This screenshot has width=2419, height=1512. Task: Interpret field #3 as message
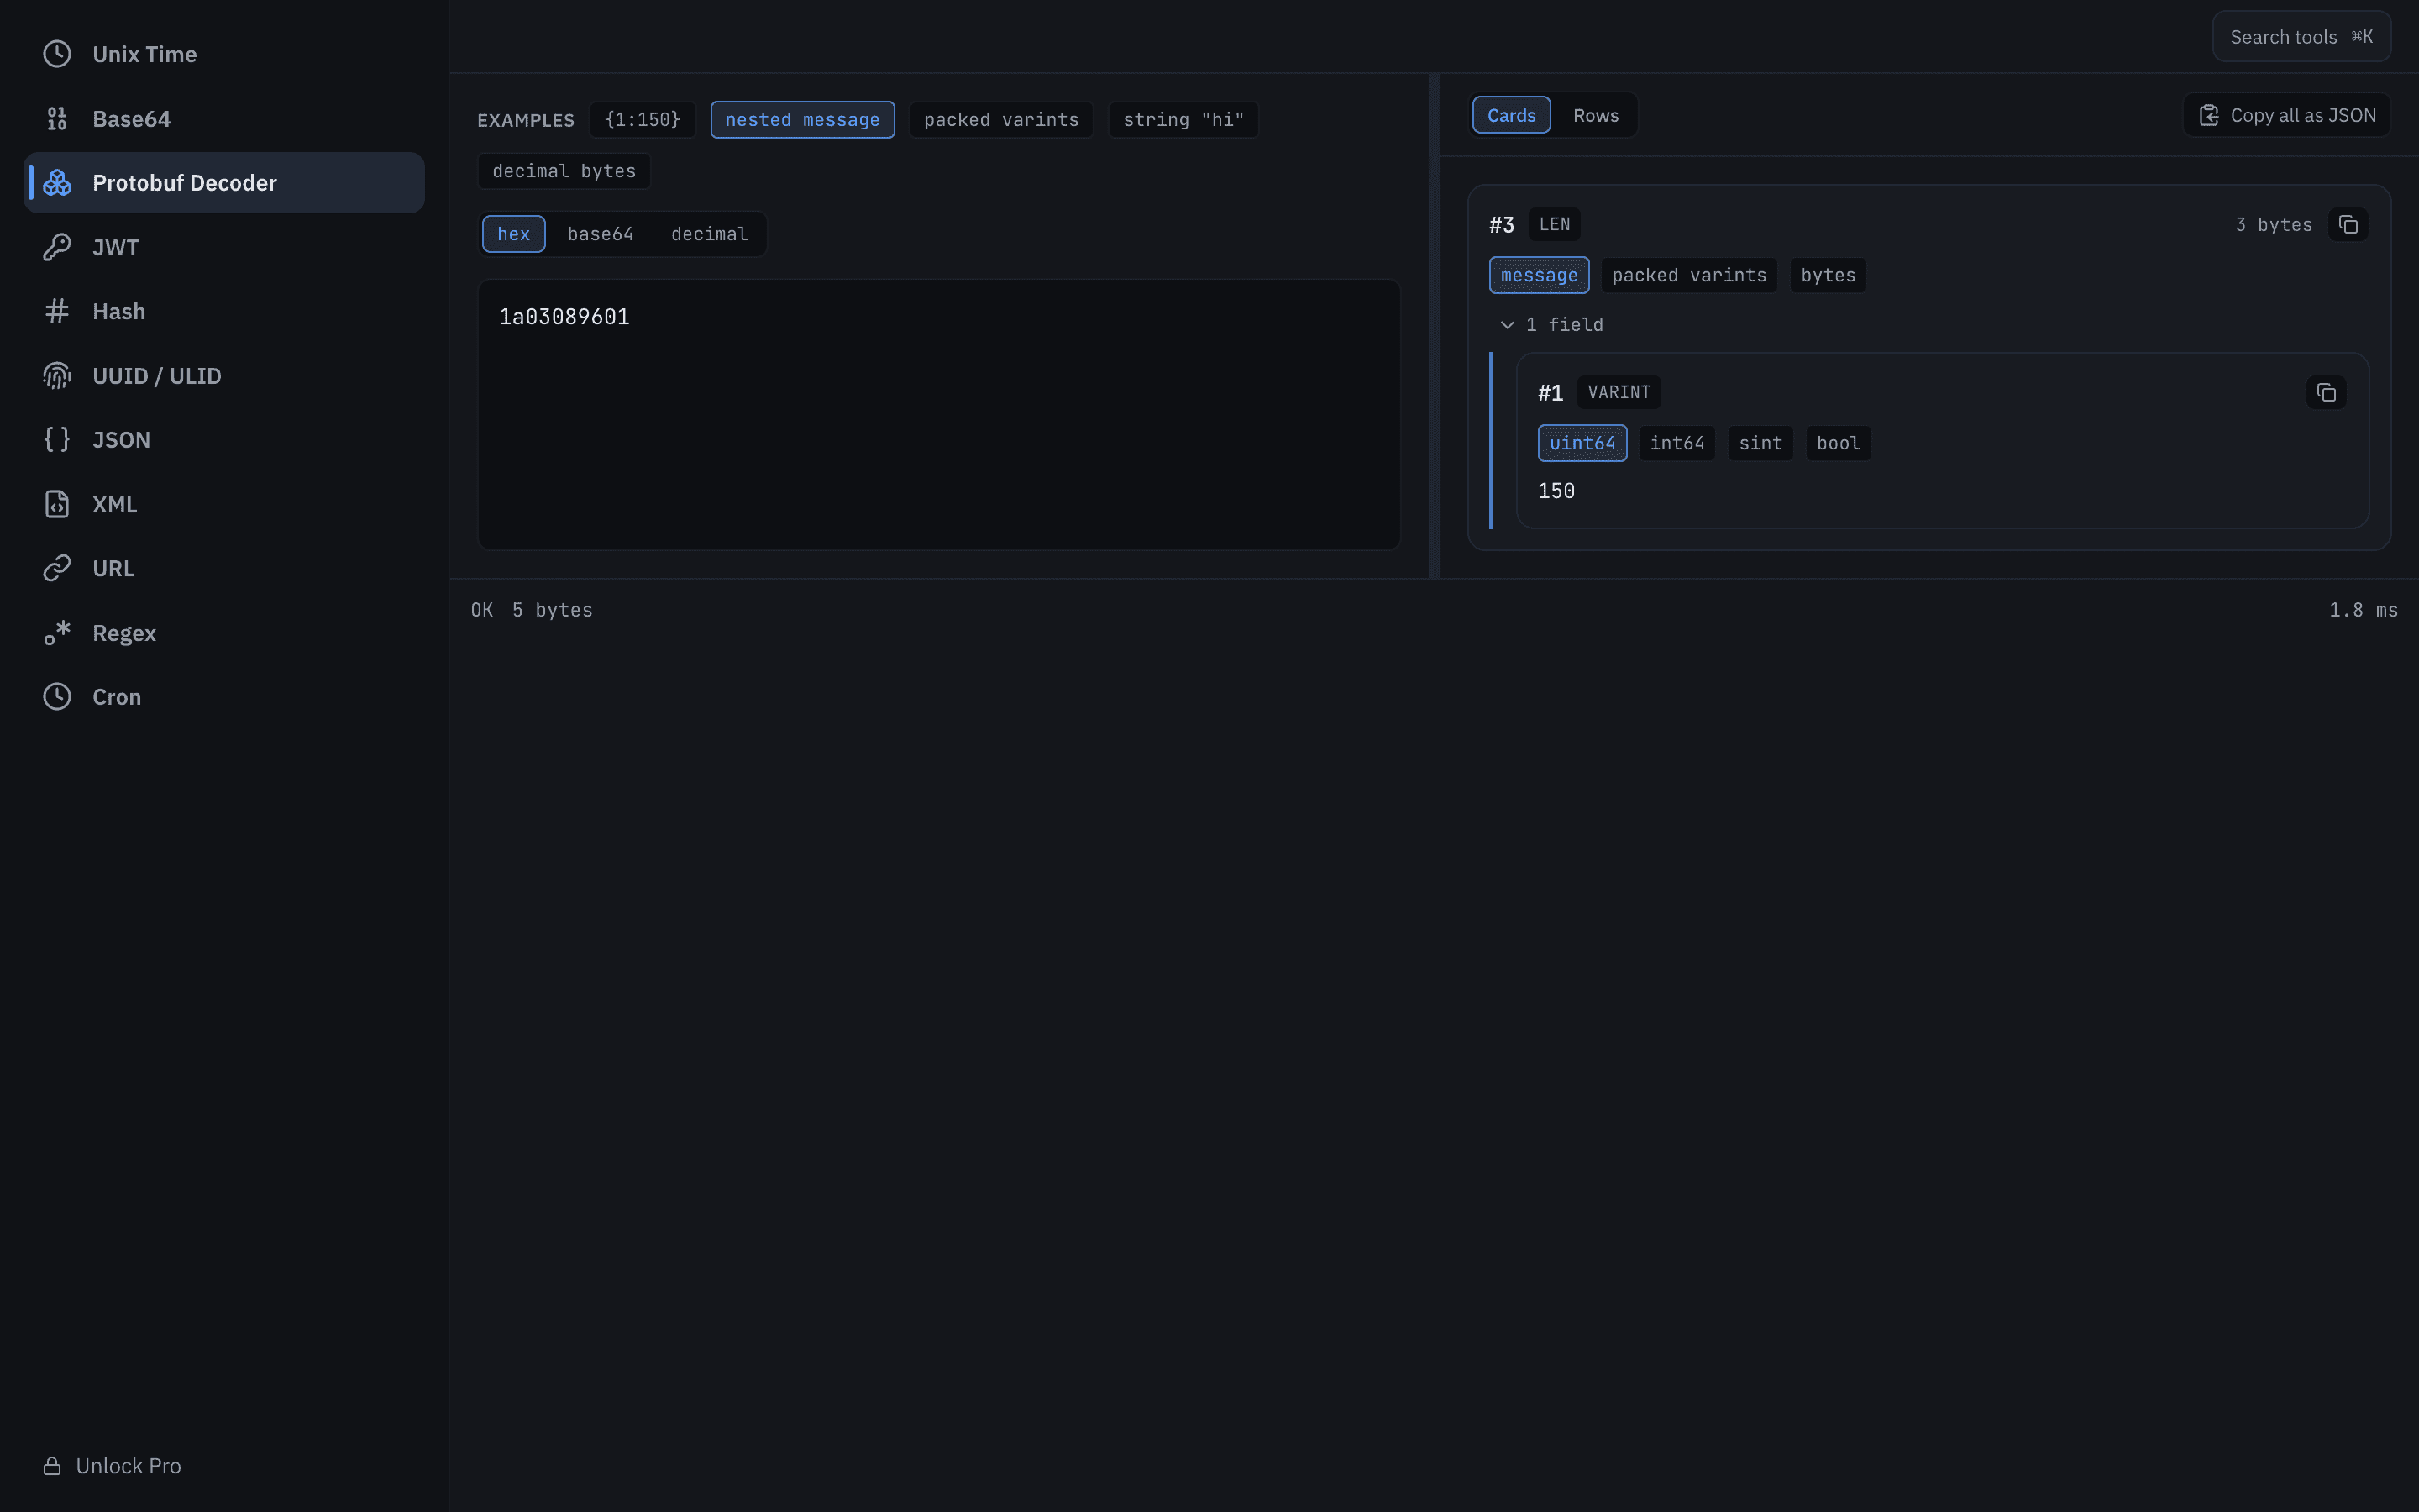(x=1539, y=275)
